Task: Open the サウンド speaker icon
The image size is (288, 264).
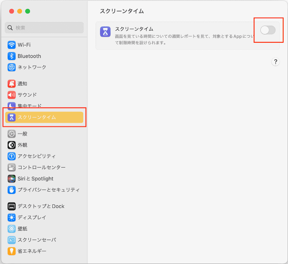Action: 12,95
